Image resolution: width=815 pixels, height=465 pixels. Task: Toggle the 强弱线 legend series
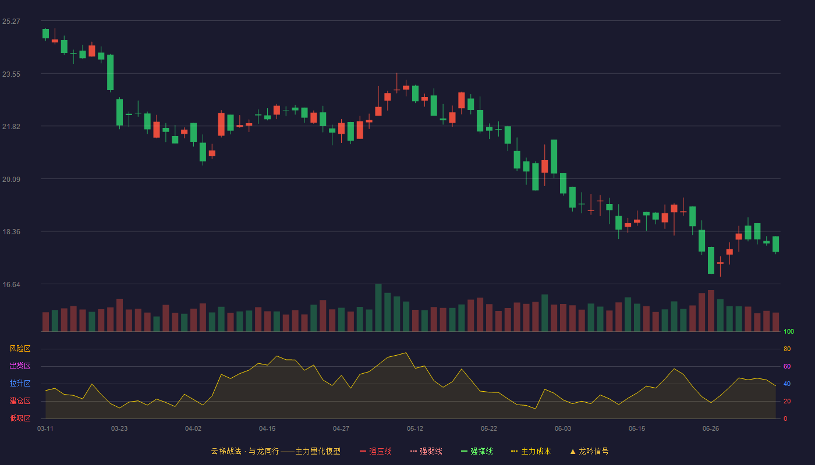[x=426, y=451]
